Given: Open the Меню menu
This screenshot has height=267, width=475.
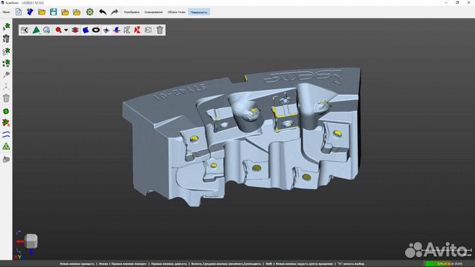Looking at the screenshot, I should pyautogui.click(x=6, y=12).
